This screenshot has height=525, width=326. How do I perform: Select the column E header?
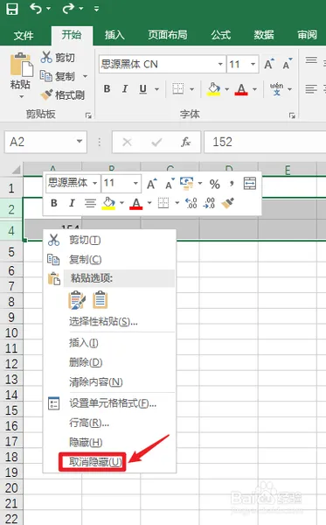coord(288,170)
